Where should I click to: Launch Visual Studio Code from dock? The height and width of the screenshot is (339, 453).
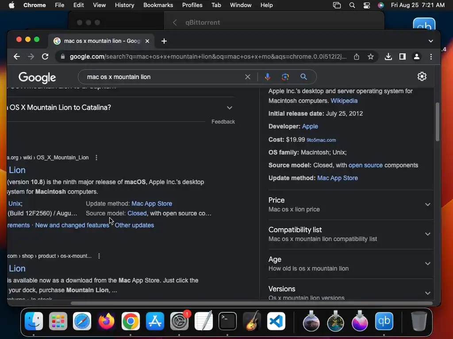276,321
